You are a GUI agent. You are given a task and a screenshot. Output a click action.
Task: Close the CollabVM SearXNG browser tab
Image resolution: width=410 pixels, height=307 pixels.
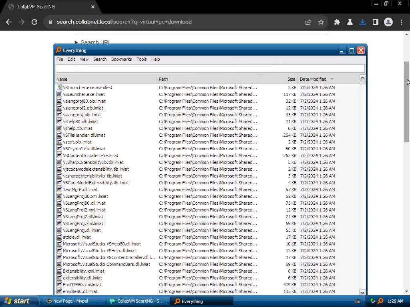click(x=93, y=7)
